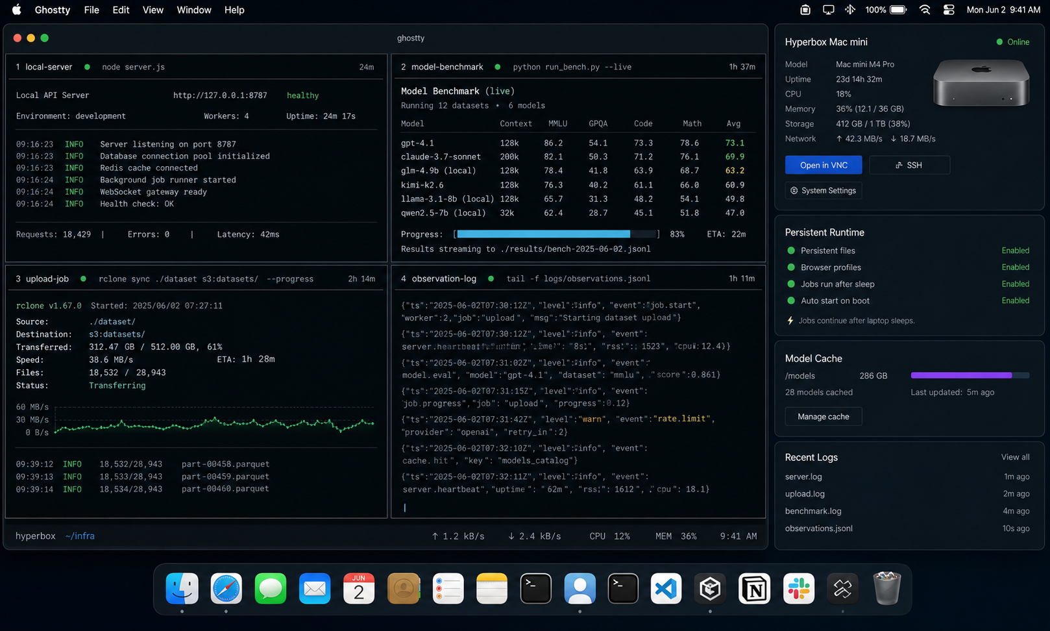Select the claude-3.7-sonnet benchmark row
The image size is (1050, 631).
click(x=573, y=156)
